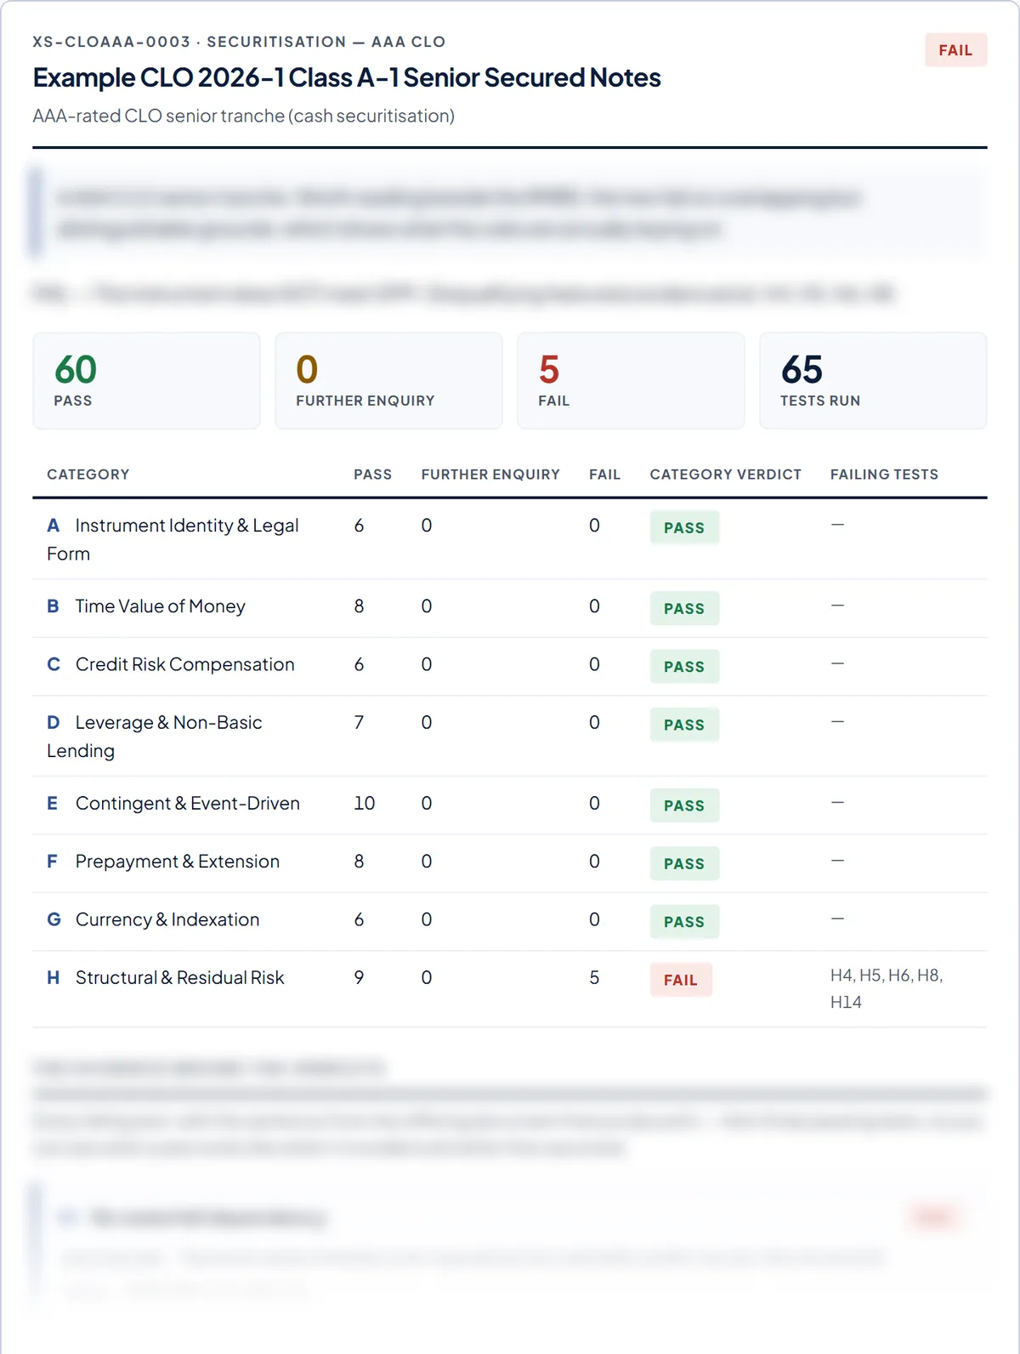Image resolution: width=1020 pixels, height=1354 pixels.
Task: Click the CATEGORY column header
Action: (x=88, y=475)
